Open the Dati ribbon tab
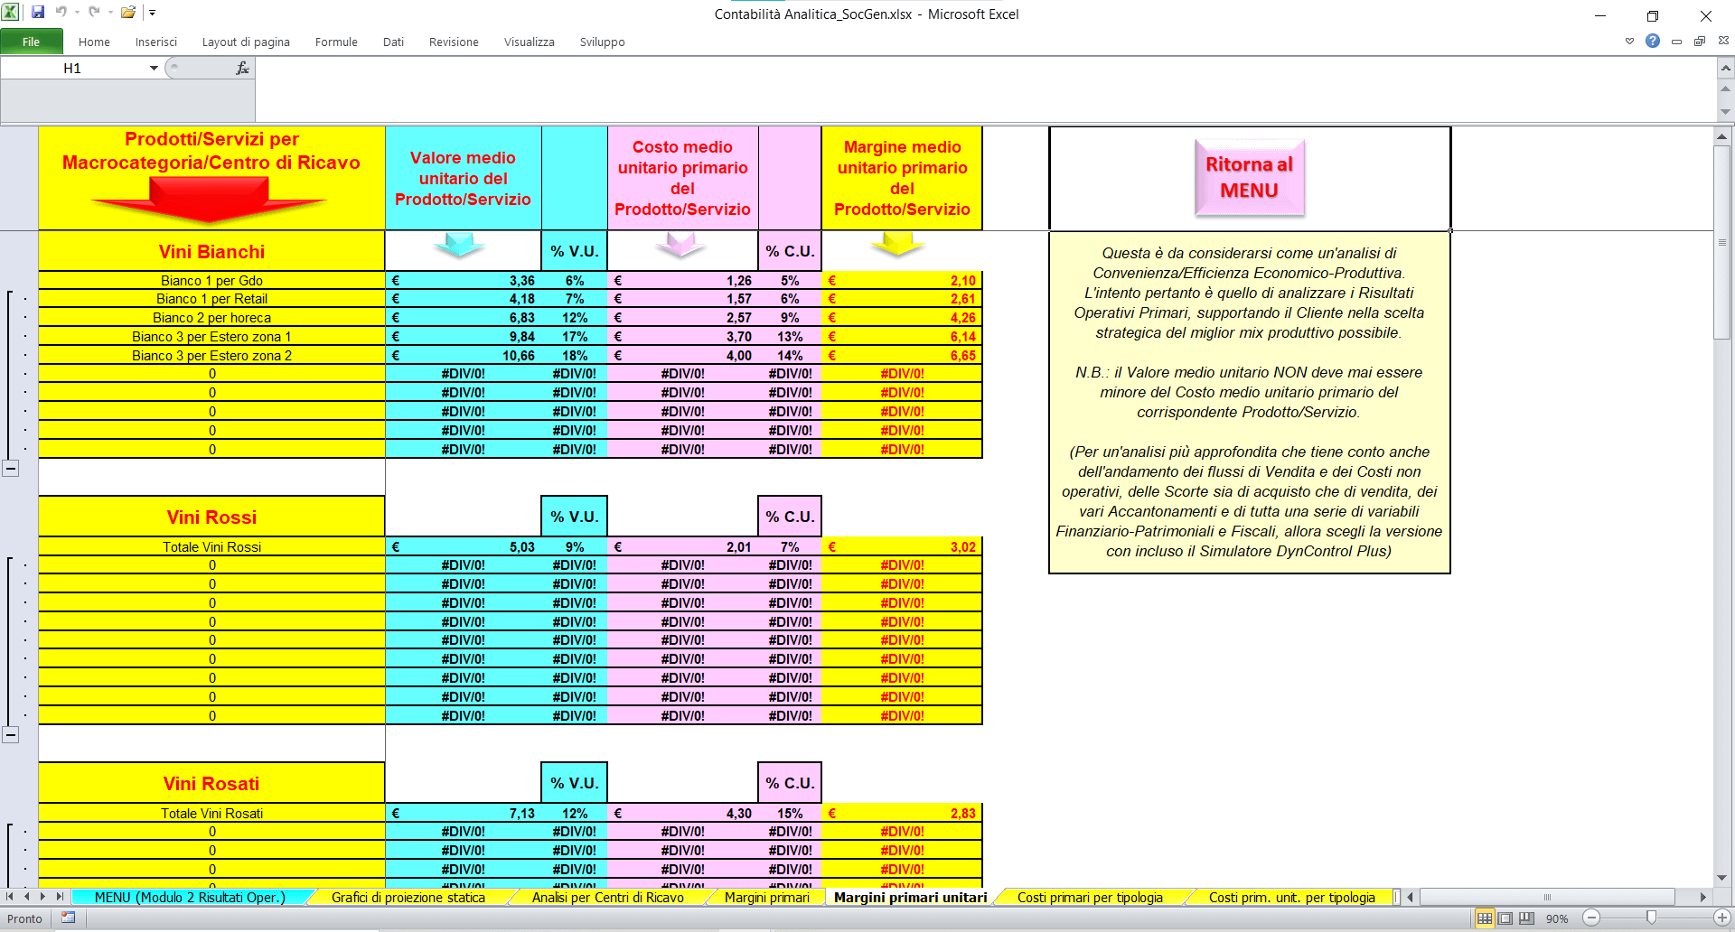Screen dimensions: 1735x932 [x=393, y=42]
